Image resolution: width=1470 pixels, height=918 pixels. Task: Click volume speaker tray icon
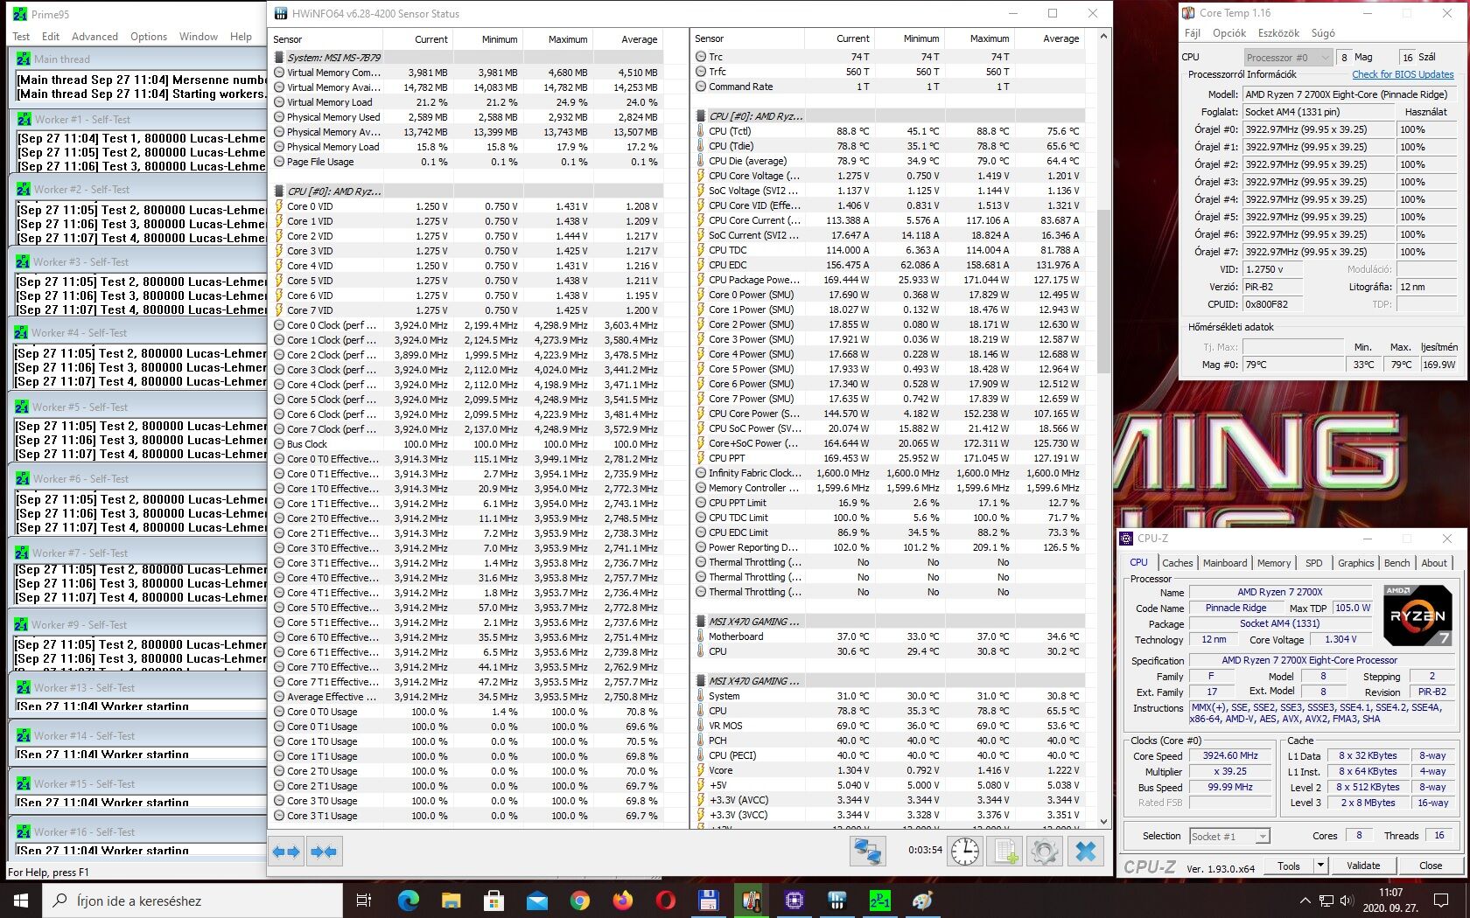pyautogui.click(x=1345, y=901)
